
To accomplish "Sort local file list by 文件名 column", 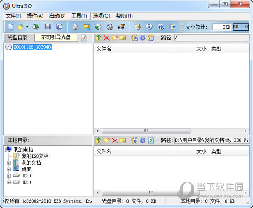I will 135,151.
